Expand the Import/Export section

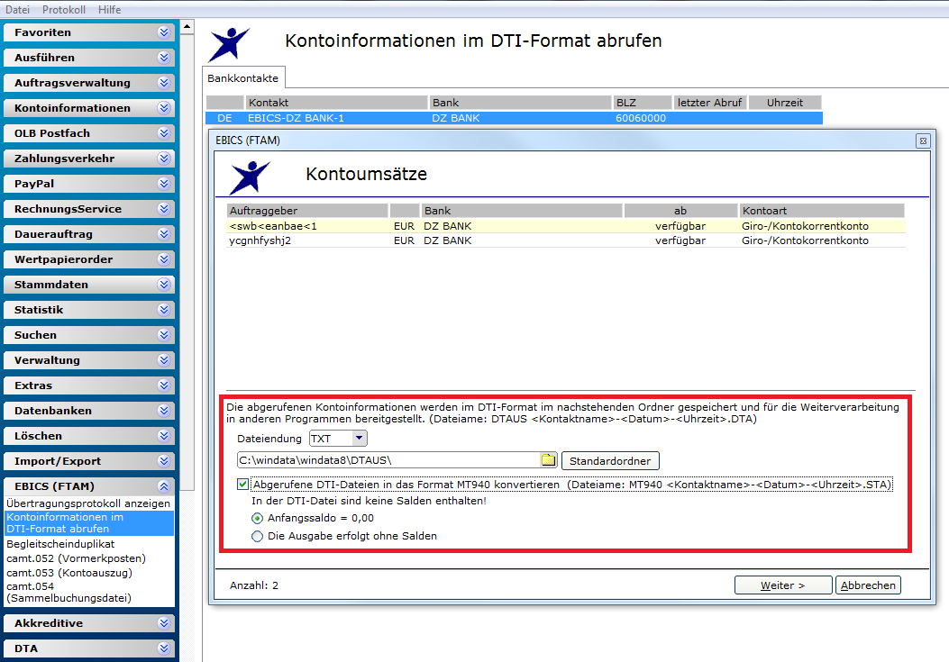pyautogui.click(x=89, y=461)
